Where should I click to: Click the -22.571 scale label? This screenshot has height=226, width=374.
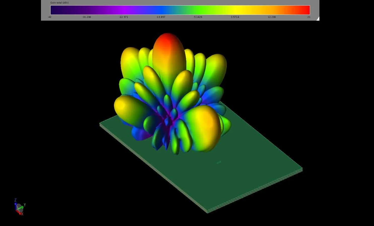point(123,17)
